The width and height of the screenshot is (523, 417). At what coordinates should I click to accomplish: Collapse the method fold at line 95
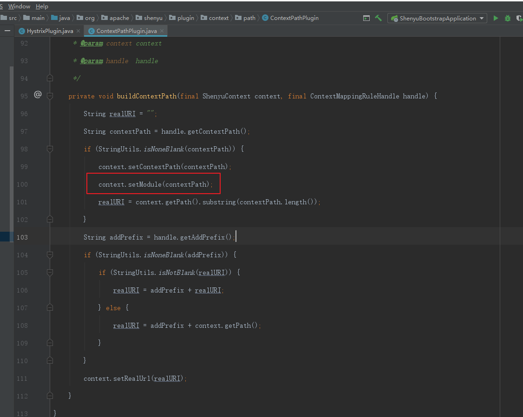point(50,96)
